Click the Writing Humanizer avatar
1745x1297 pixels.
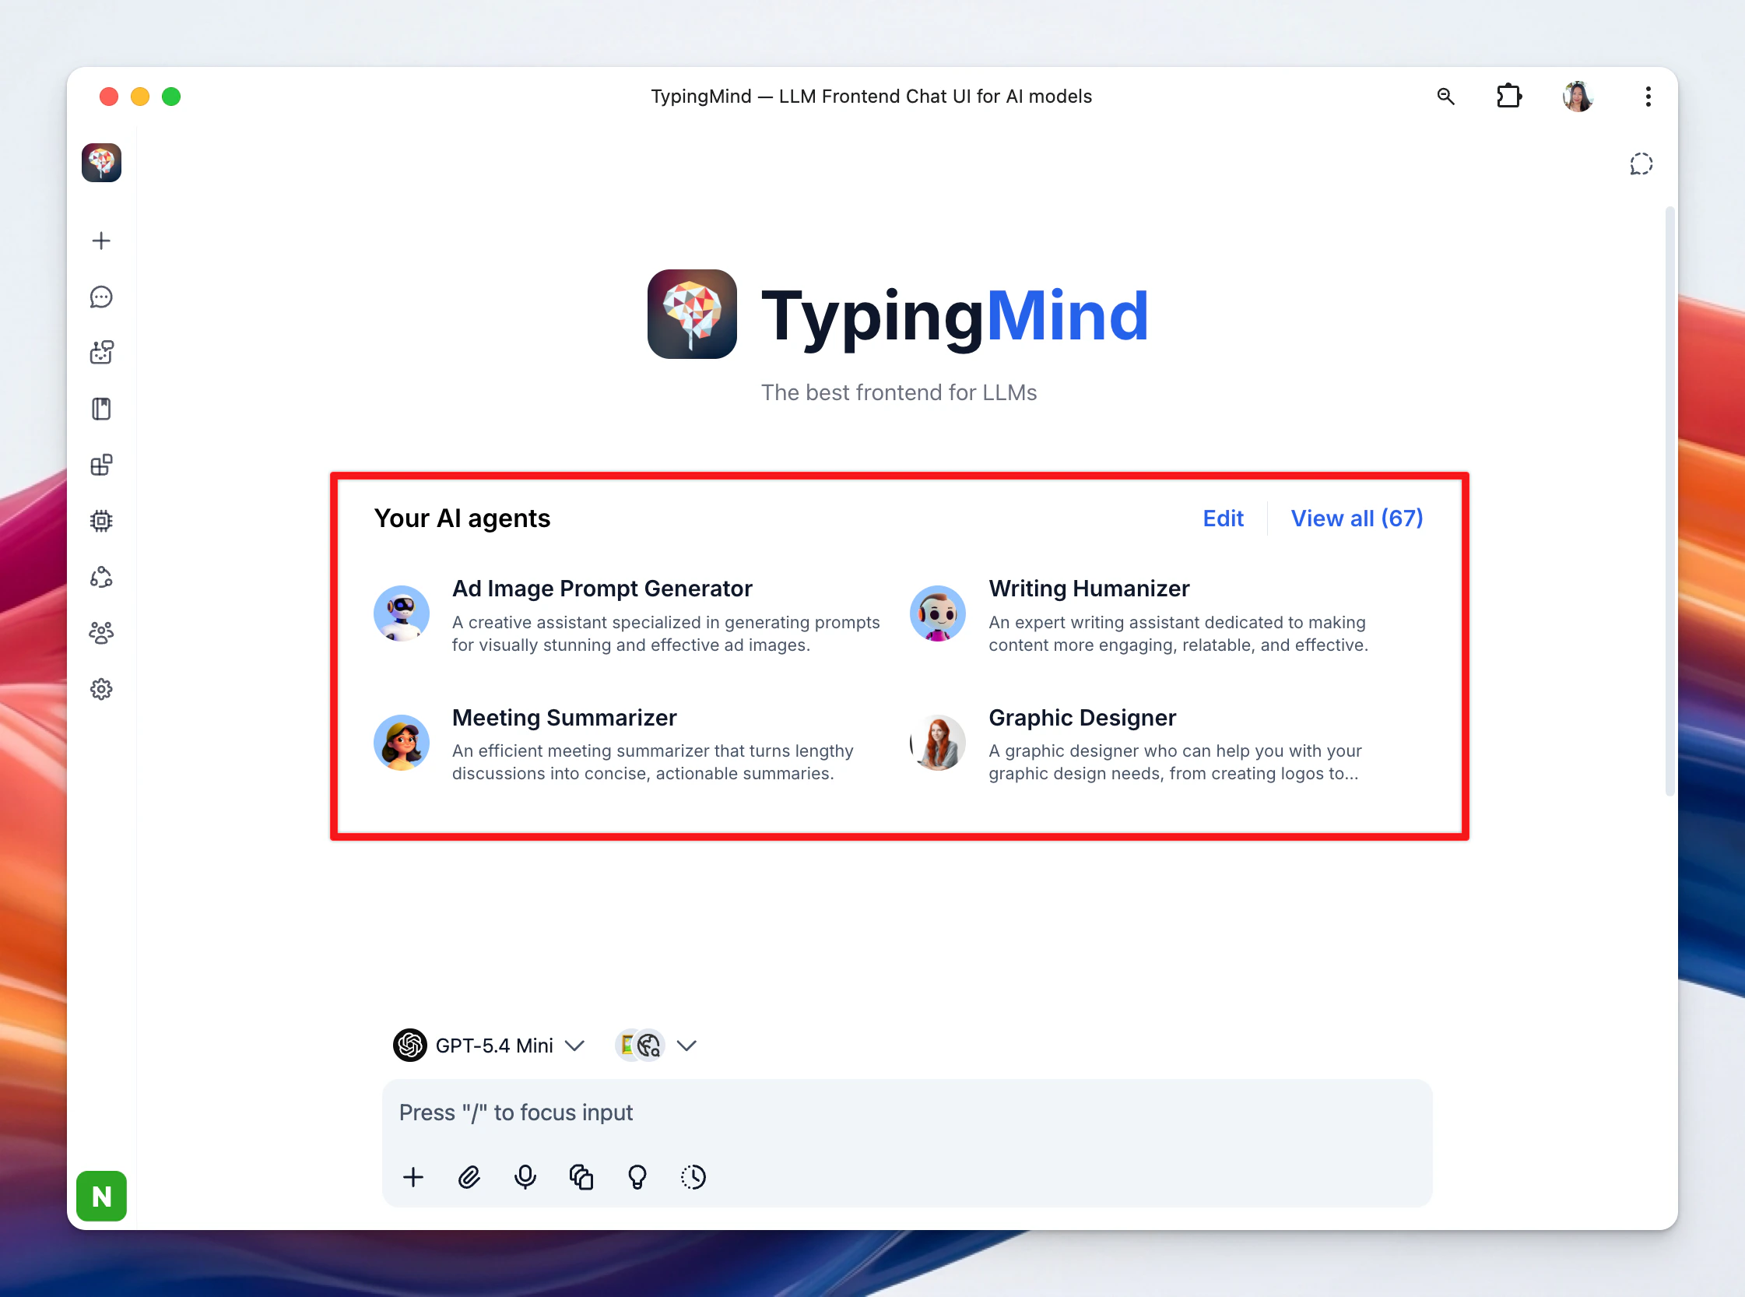click(937, 613)
